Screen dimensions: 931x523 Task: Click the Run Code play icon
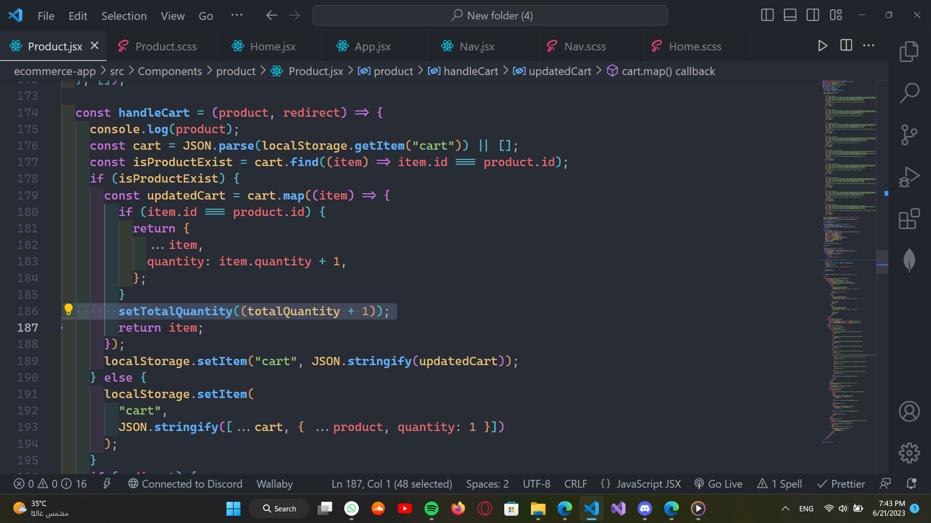pyautogui.click(x=822, y=46)
